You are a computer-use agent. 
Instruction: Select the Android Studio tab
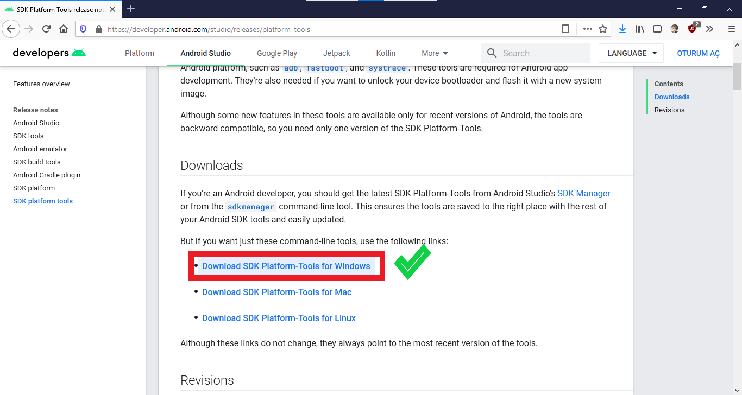tap(206, 53)
